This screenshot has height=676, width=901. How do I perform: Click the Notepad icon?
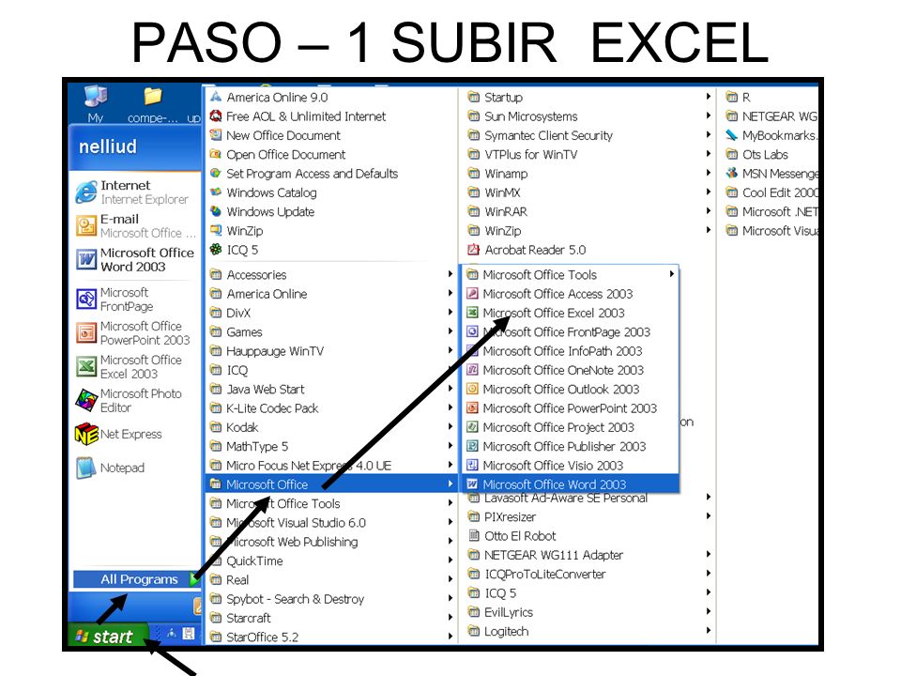click(x=86, y=468)
